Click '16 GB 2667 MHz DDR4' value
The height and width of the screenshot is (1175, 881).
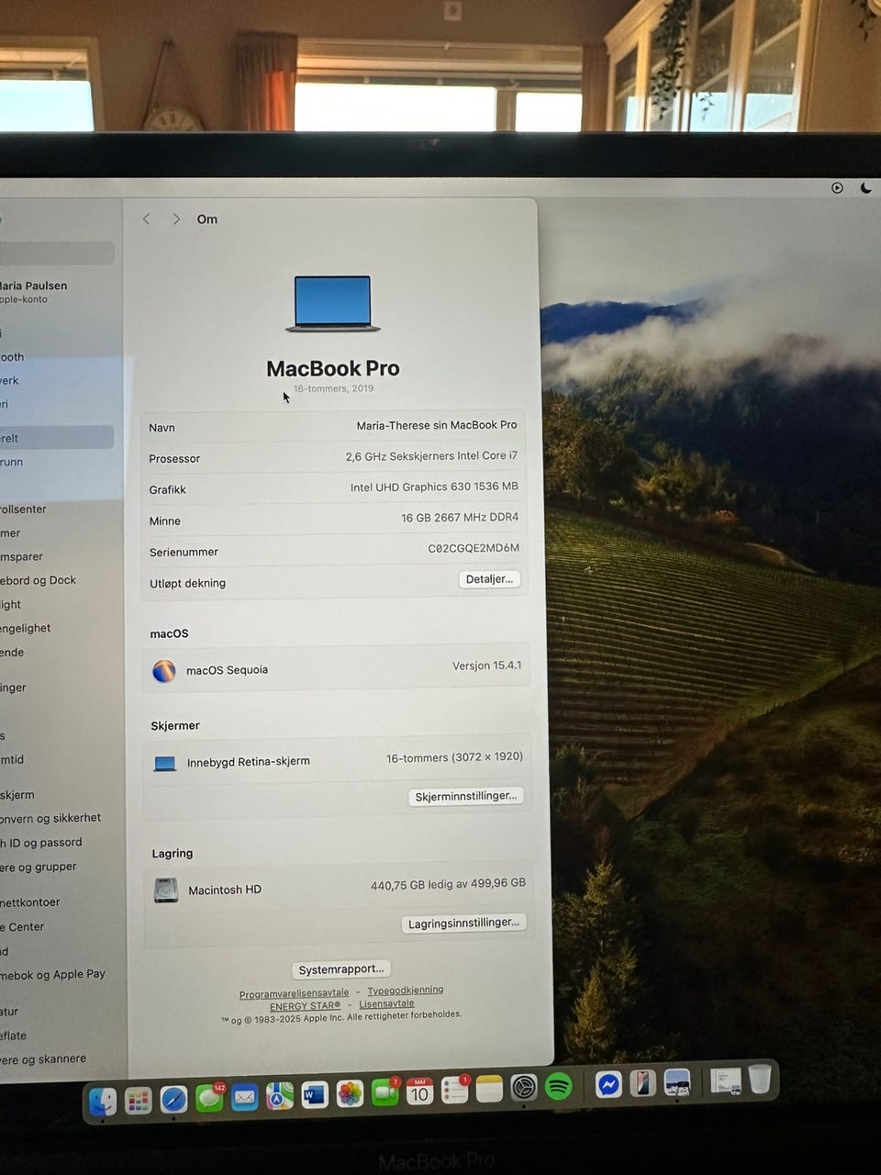[x=460, y=518]
